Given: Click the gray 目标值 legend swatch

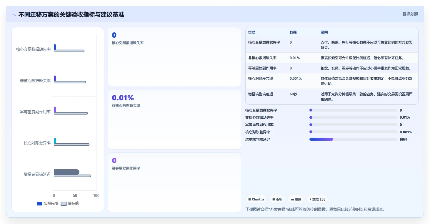Looking at the screenshot, I should click(x=64, y=204).
